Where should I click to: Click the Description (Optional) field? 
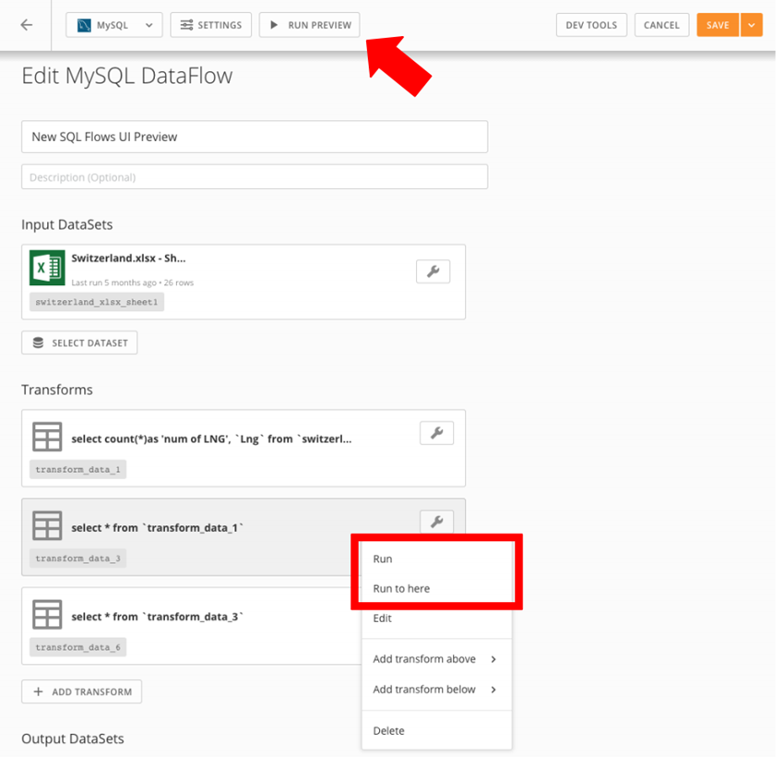[254, 176]
